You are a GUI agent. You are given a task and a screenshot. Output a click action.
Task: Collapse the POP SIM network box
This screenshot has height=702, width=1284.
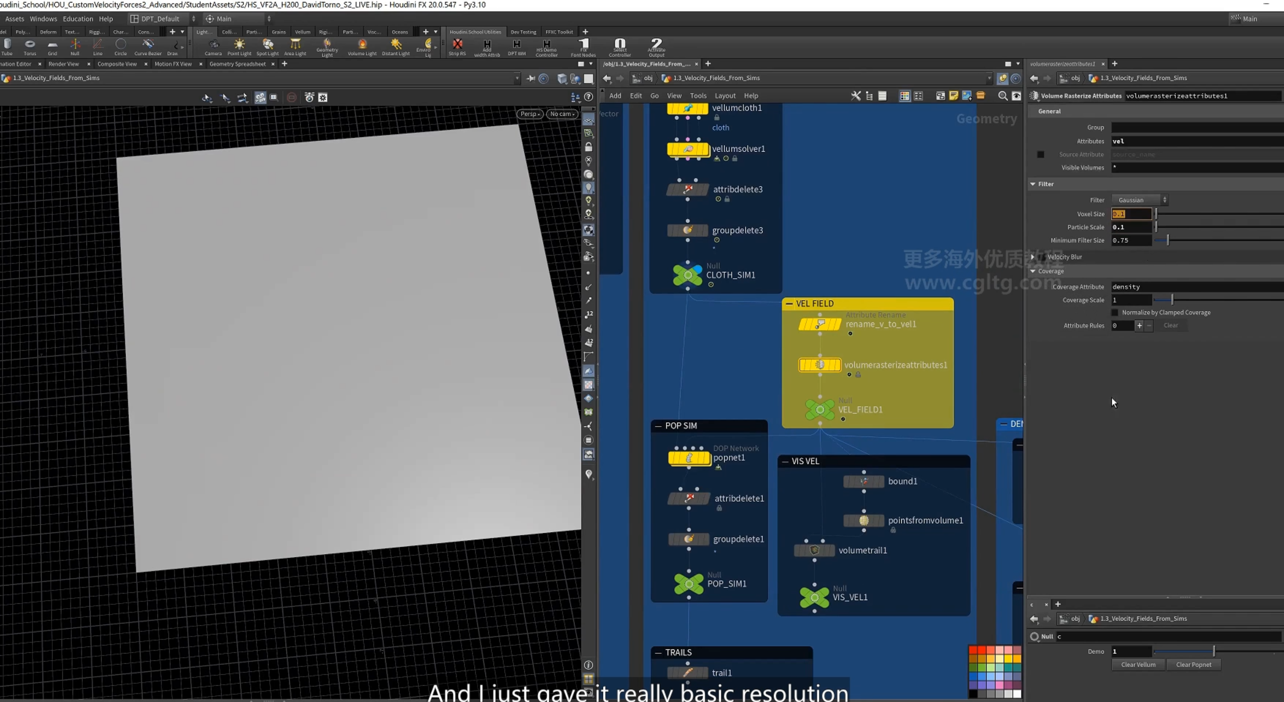[658, 426]
